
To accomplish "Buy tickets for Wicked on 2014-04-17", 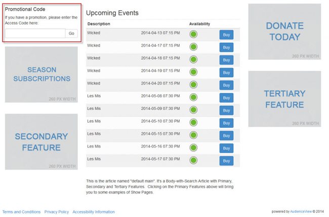I will click(x=226, y=47).
